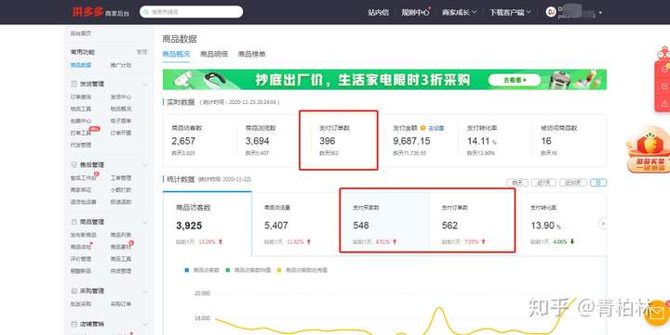Viewport: 670px width, 335px height.
Task: Collapse the 店铺营销 sidebar section chevron
Action: tap(144, 325)
